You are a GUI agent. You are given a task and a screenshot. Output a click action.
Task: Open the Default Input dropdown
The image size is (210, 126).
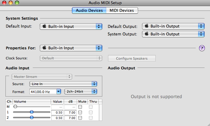pyautogui.click(x=71, y=26)
